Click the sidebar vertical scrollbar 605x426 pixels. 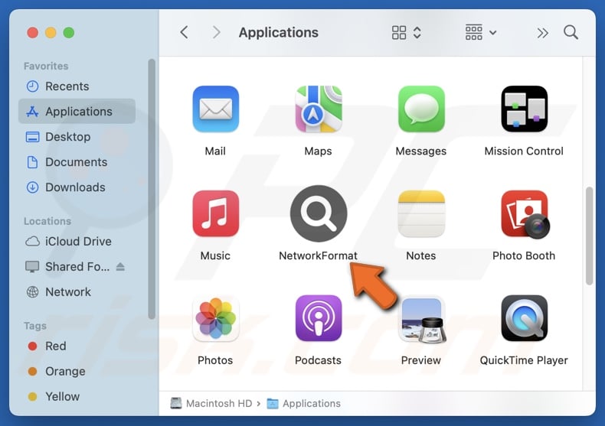pyautogui.click(x=152, y=189)
